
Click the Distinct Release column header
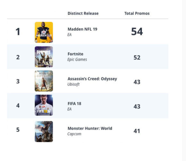pos(83,13)
